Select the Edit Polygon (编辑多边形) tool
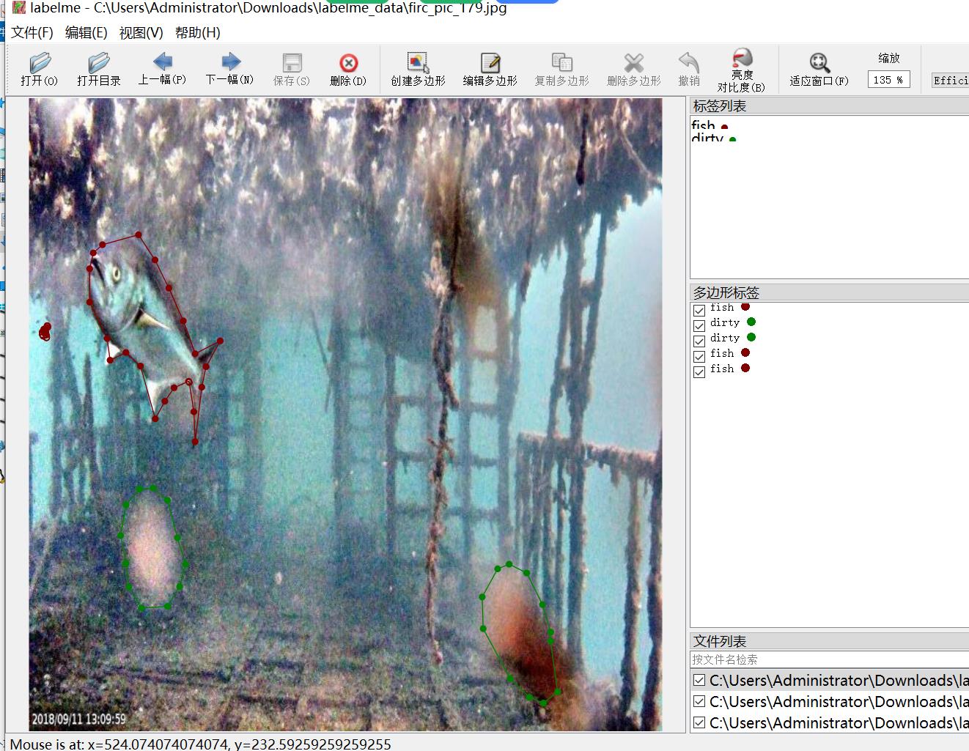The image size is (969, 751). (x=490, y=63)
